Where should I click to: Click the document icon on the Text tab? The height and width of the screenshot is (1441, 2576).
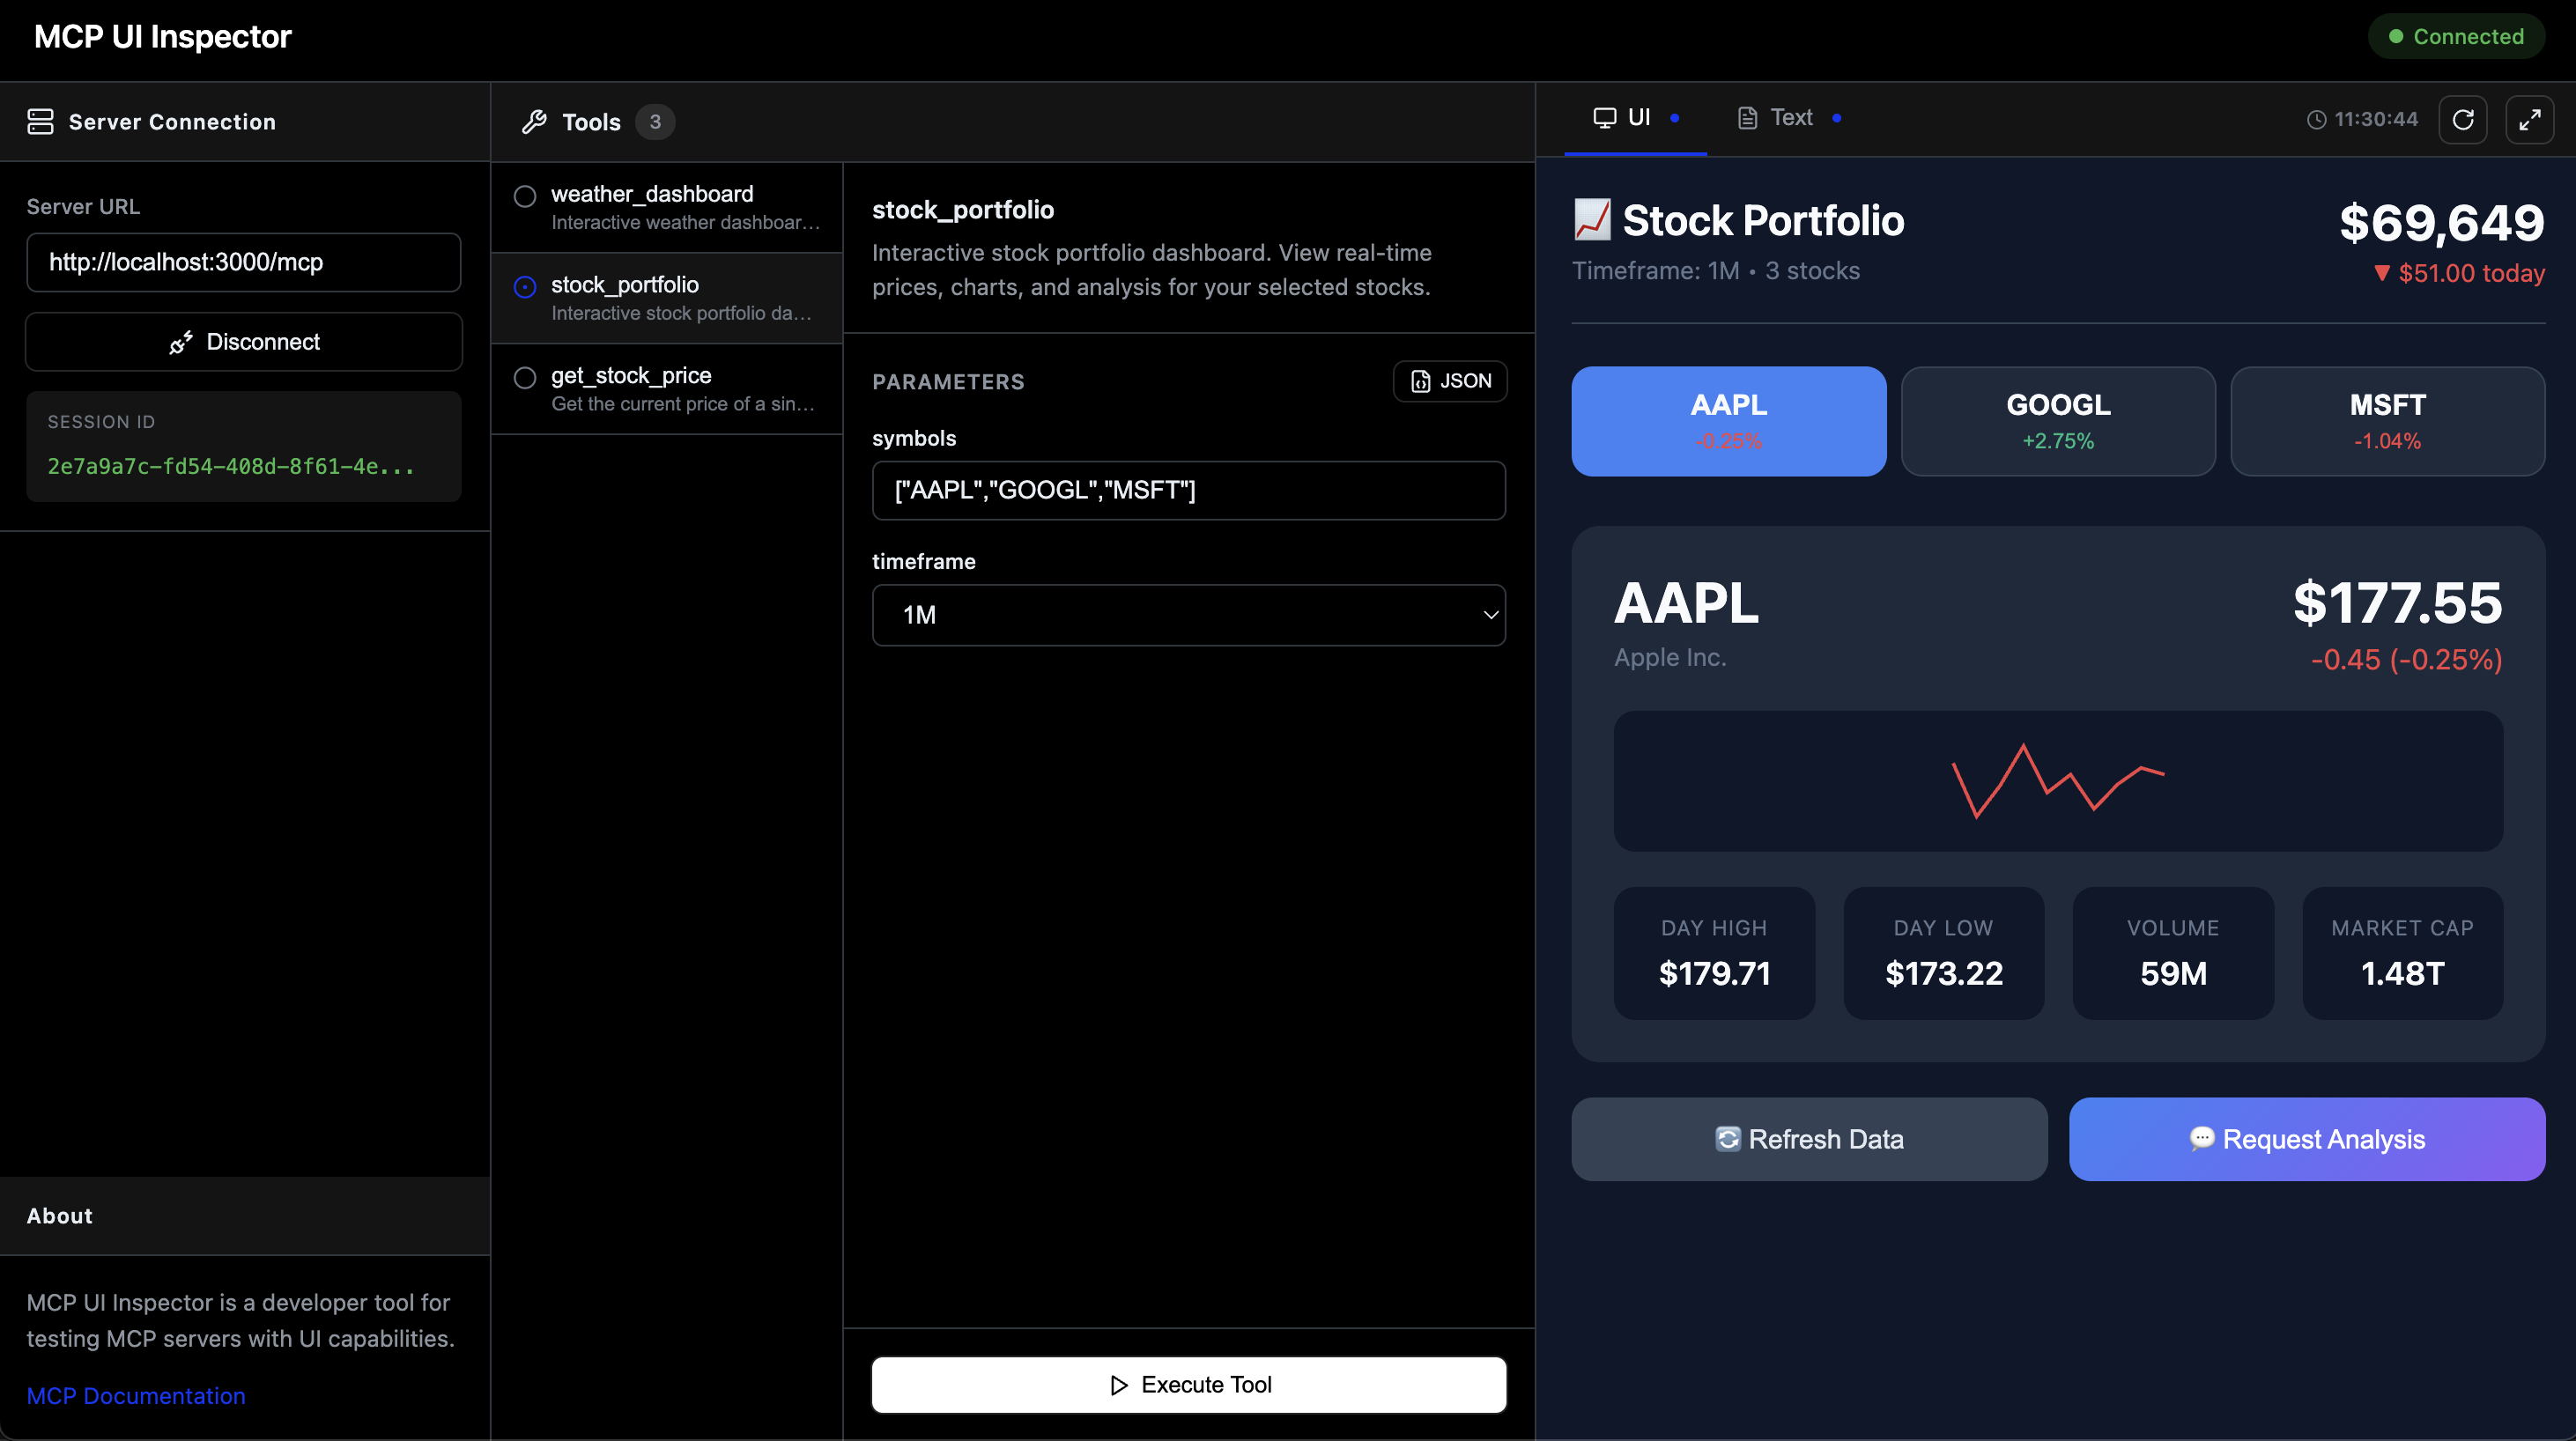pos(1747,117)
